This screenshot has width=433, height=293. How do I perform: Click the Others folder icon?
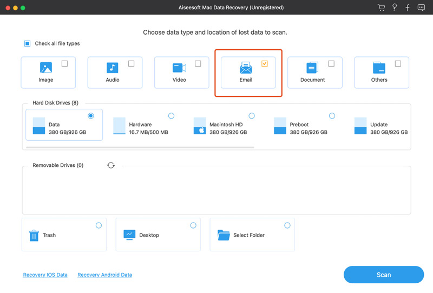pyautogui.click(x=379, y=68)
